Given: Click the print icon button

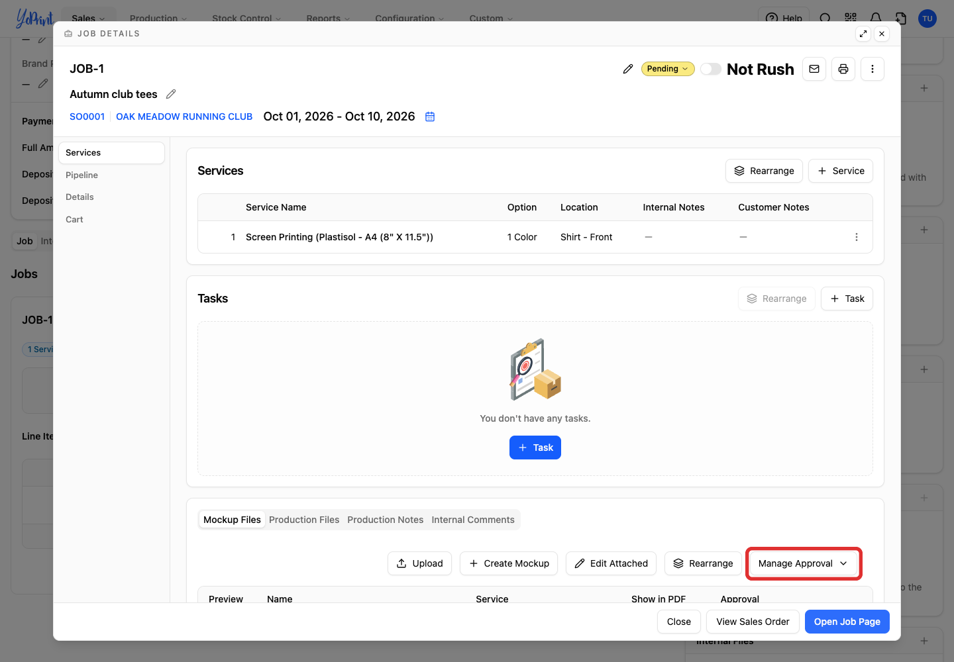Looking at the screenshot, I should pyautogui.click(x=843, y=69).
